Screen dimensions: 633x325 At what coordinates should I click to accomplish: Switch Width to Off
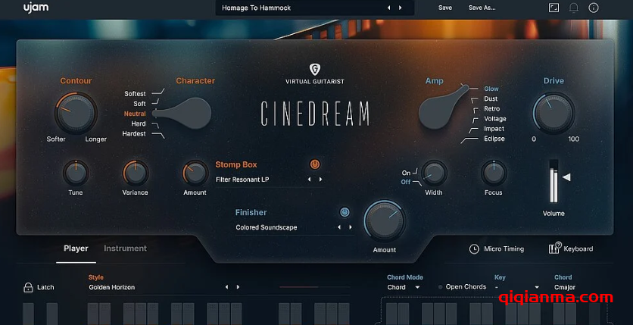[406, 182]
